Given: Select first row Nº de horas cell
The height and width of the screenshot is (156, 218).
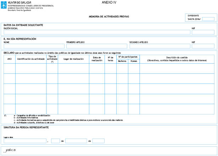Looking at the screenshot, I should pyautogui.click(x=110, y=68).
